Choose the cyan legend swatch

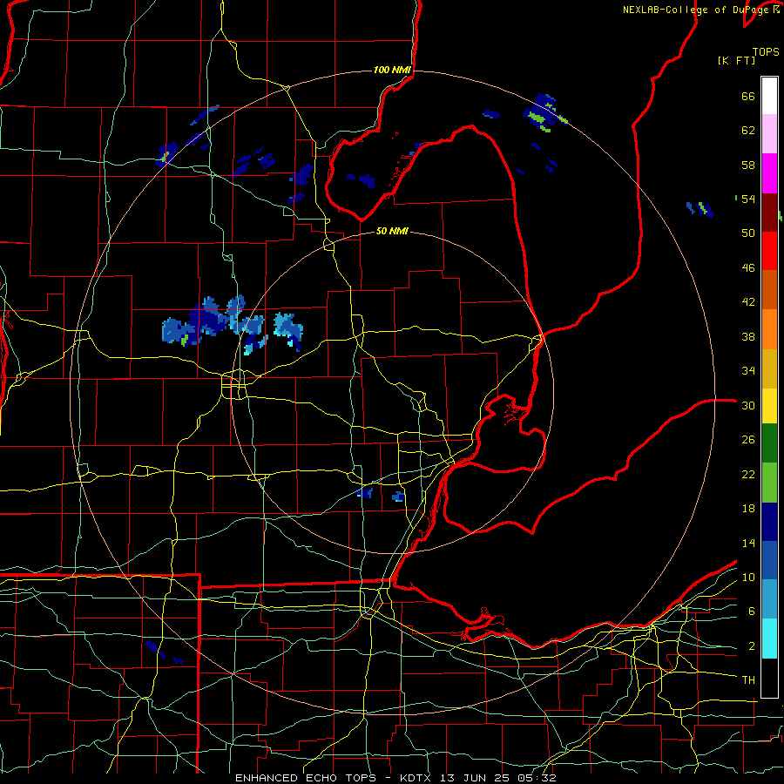click(769, 639)
